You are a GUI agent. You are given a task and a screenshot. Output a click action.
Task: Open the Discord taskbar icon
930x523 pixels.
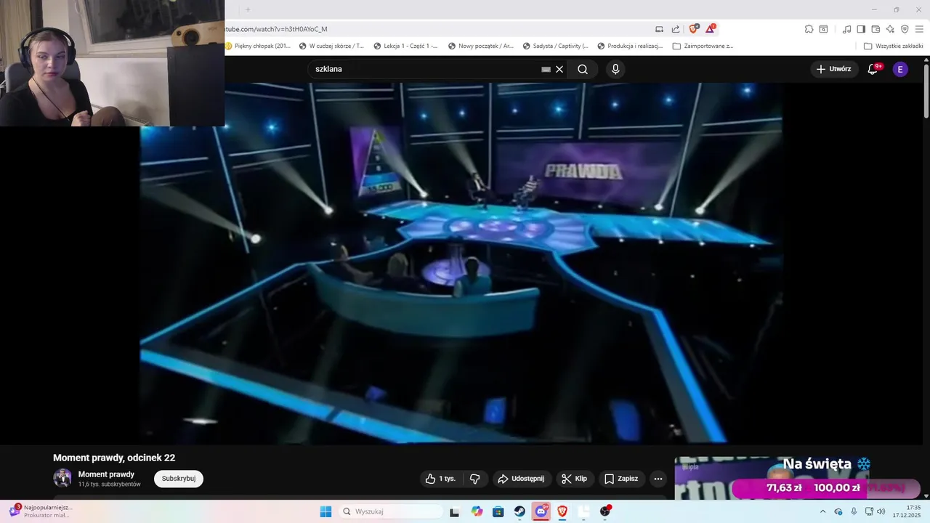coord(541,511)
